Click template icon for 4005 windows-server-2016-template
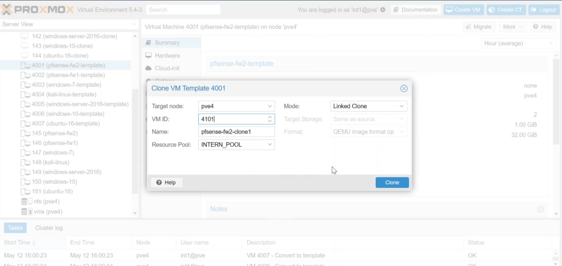 click(x=25, y=104)
